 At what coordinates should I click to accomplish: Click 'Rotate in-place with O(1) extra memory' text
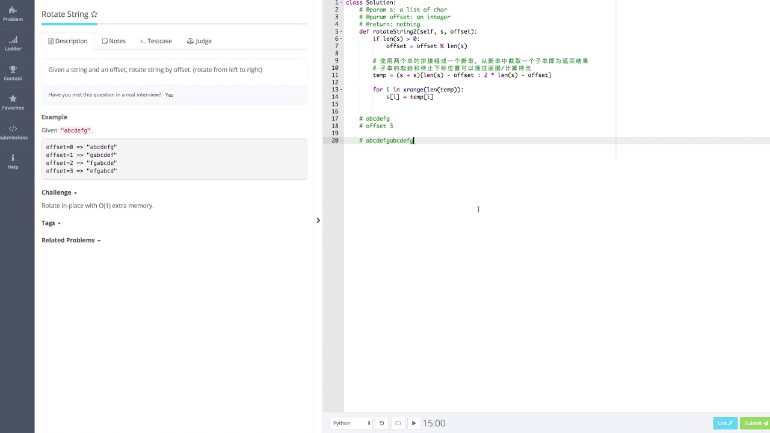pyautogui.click(x=97, y=206)
